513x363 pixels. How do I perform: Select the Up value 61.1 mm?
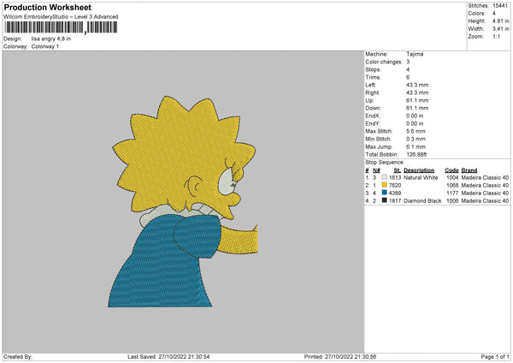(x=417, y=100)
